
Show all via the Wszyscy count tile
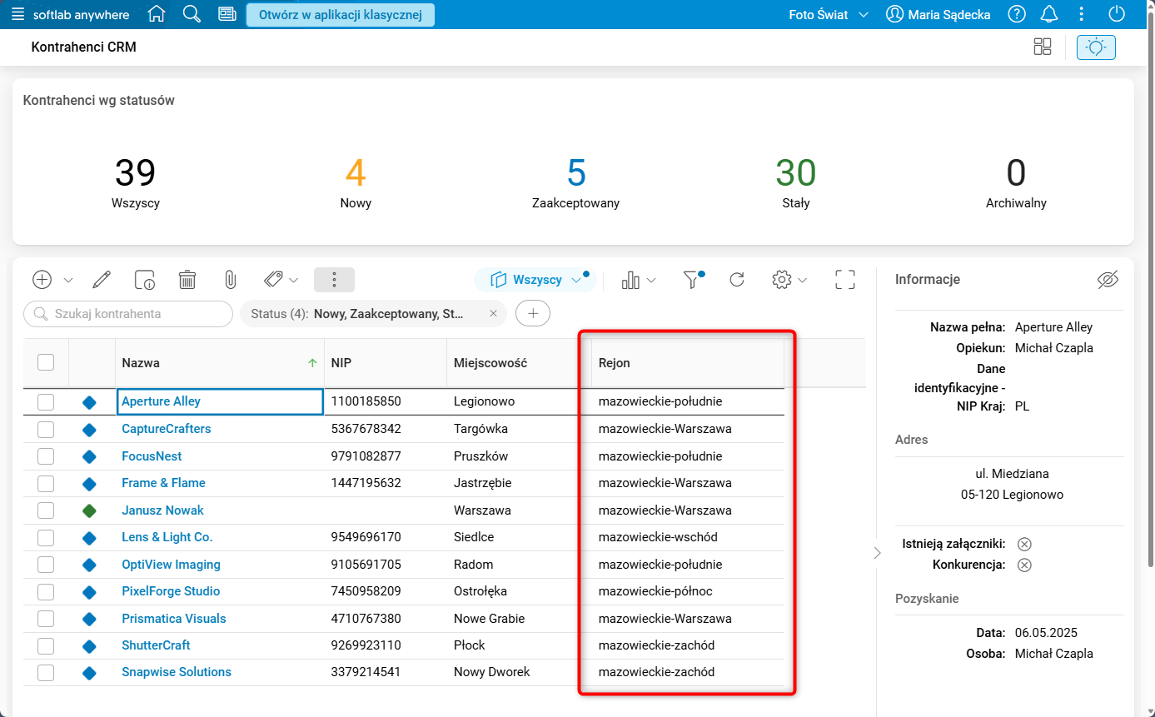point(135,182)
